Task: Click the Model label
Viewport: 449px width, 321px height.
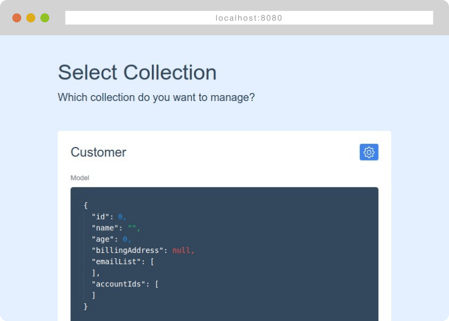Action: click(x=80, y=178)
